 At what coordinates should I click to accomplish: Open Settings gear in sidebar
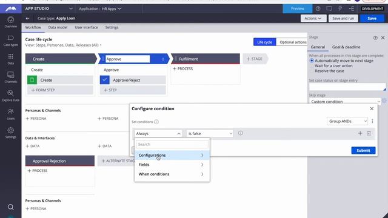pyautogui.click(x=11, y=133)
